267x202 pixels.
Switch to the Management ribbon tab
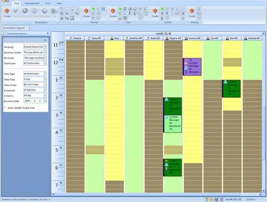pos(32,3)
